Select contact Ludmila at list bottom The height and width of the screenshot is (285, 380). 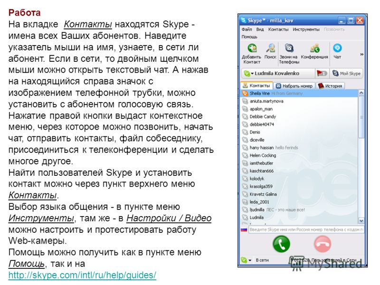(x=299, y=218)
